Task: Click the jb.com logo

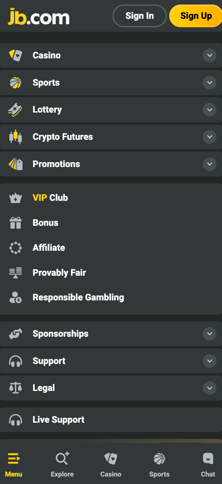Action: 39,17
